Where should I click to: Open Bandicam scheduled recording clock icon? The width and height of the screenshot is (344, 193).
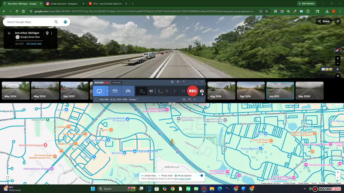[x=178, y=82]
